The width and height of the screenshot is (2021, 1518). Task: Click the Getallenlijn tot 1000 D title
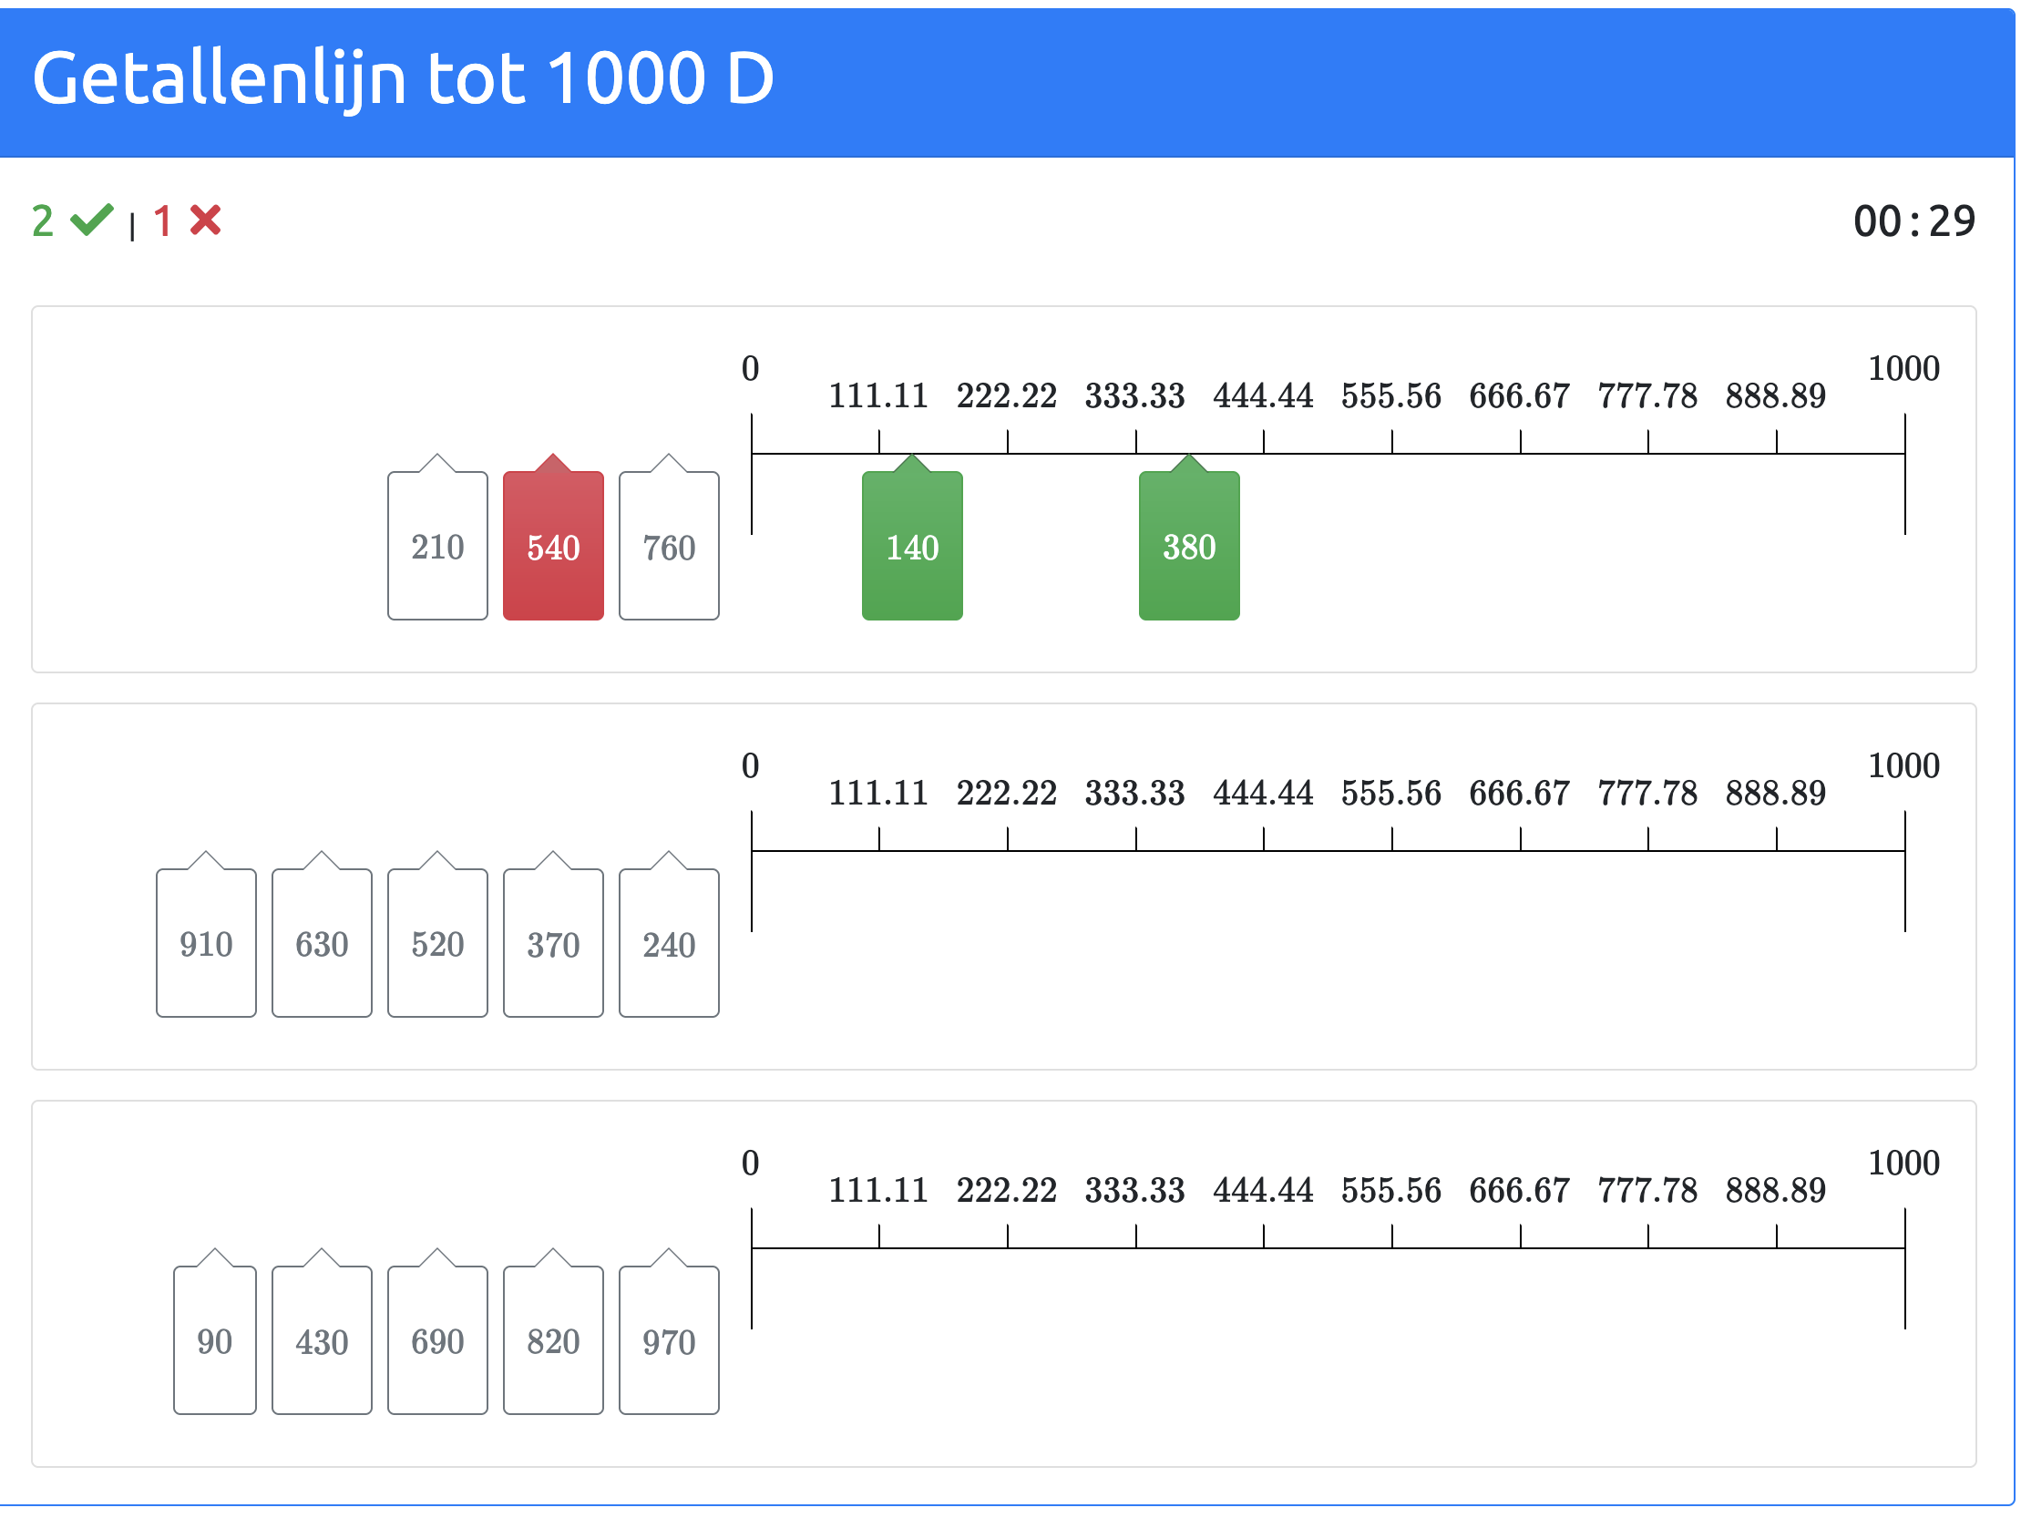coord(403,78)
